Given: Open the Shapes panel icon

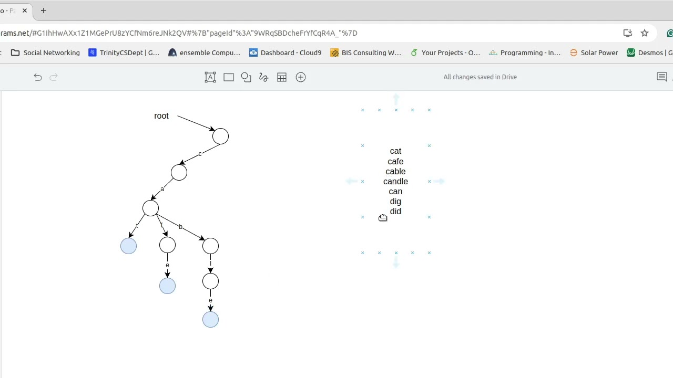Looking at the screenshot, I should (x=246, y=77).
